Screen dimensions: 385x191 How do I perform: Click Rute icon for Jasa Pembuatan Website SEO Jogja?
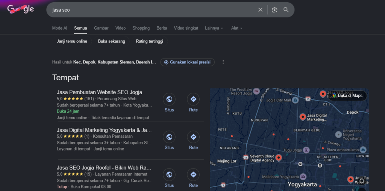click(193, 99)
